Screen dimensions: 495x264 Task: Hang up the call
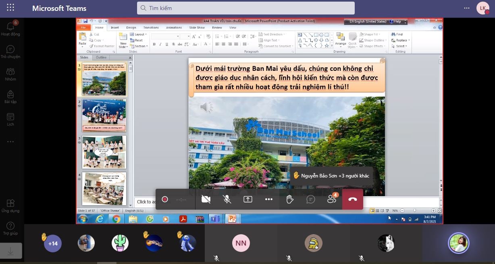353,199
